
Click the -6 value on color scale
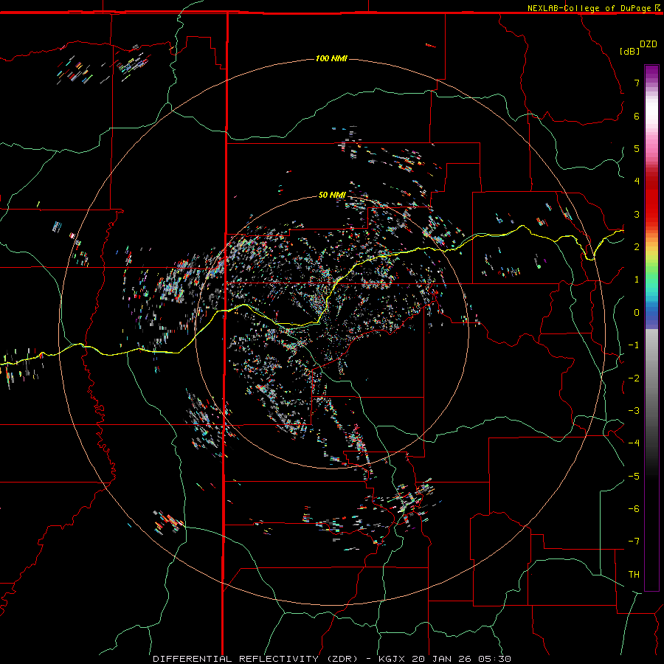(x=634, y=509)
